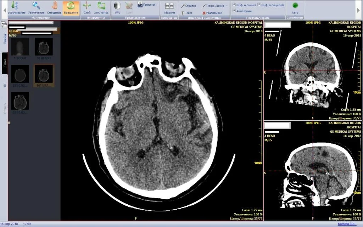Open the Присеты presets dropdown
Viewport: 363px width, 227px height.
(147, 5)
